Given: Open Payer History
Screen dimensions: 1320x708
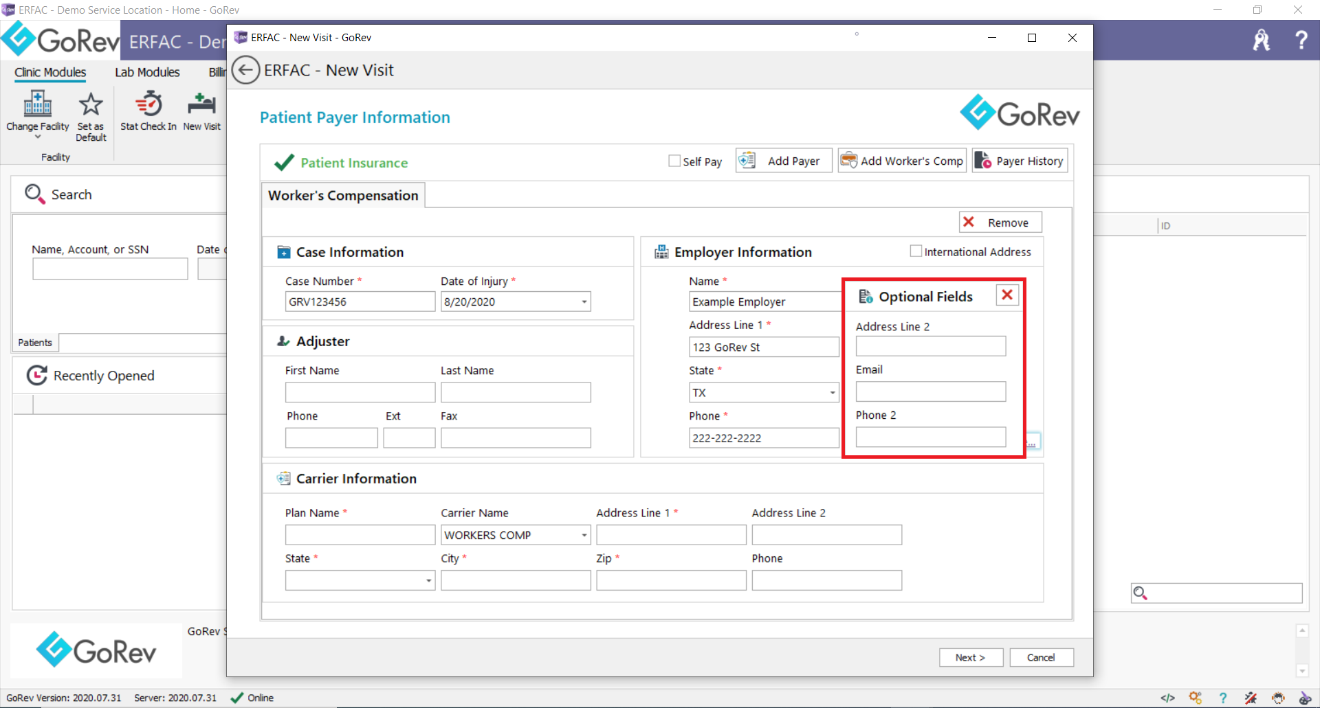Looking at the screenshot, I should point(1020,161).
